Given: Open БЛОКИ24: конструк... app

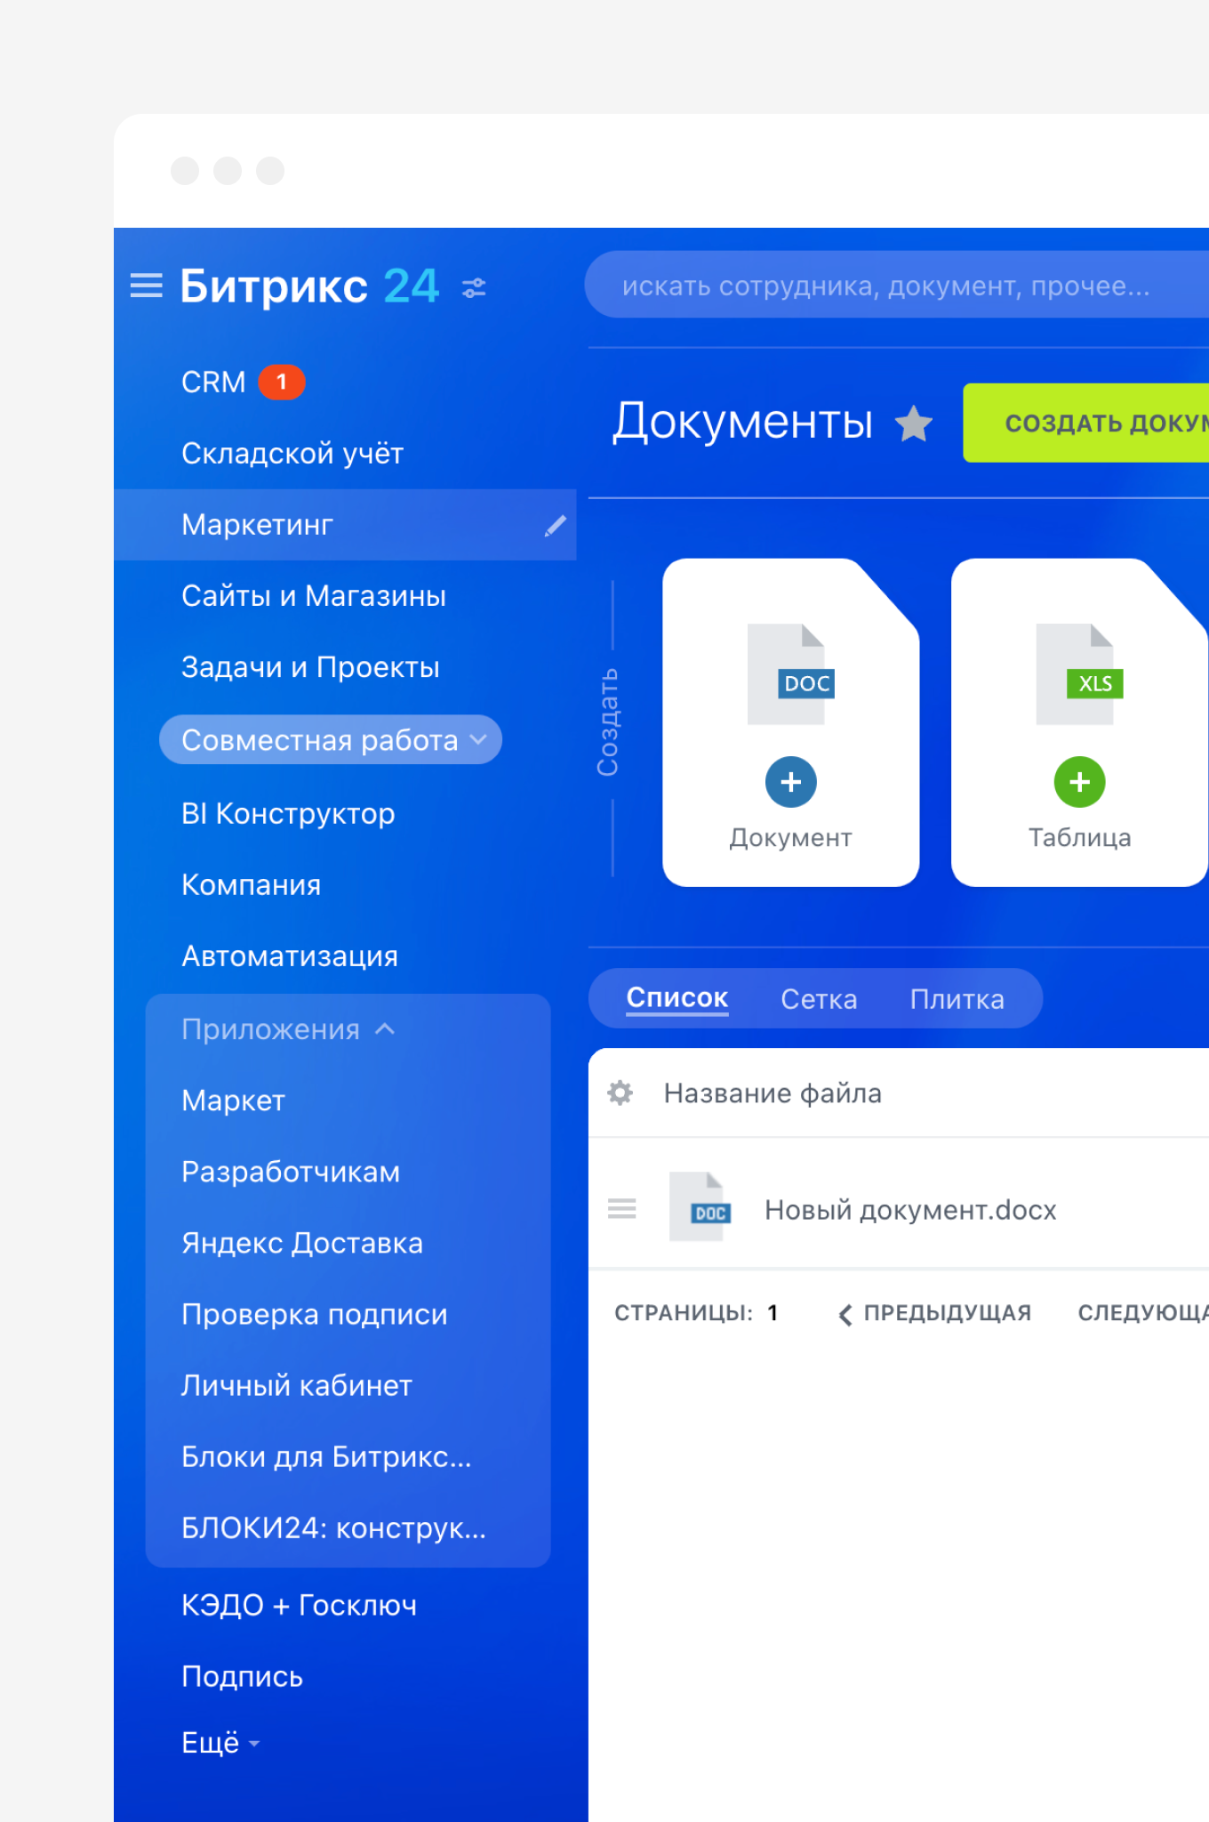Looking at the screenshot, I should pyautogui.click(x=333, y=1528).
